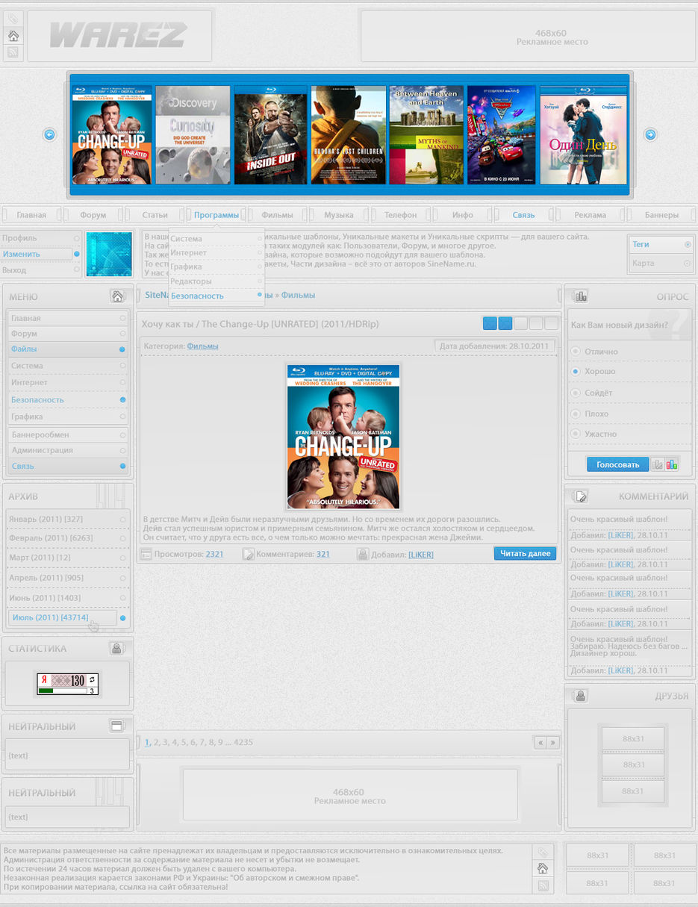
Task: Click the home icon in top-left header
Action: pos(13,36)
